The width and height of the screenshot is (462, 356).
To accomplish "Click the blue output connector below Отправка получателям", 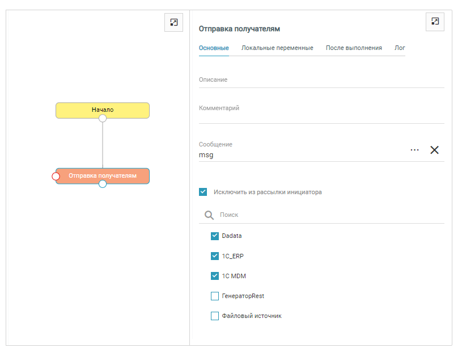I will (x=103, y=184).
